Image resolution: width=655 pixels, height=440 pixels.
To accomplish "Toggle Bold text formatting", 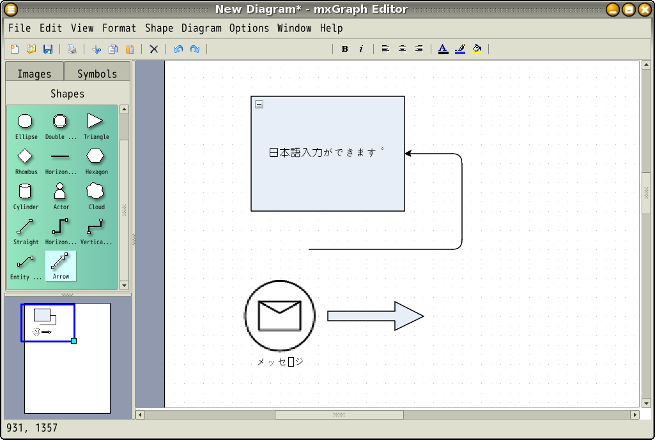I will point(344,49).
